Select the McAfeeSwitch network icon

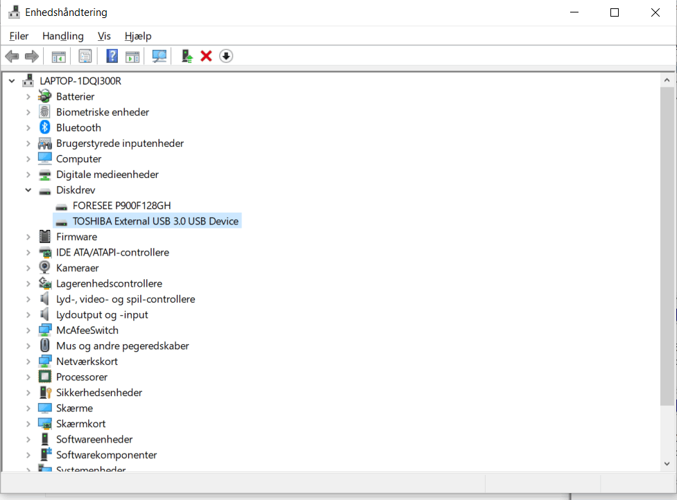[x=44, y=330]
